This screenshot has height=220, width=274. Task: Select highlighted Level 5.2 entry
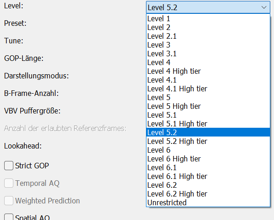pyautogui.click(x=208, y=132)
